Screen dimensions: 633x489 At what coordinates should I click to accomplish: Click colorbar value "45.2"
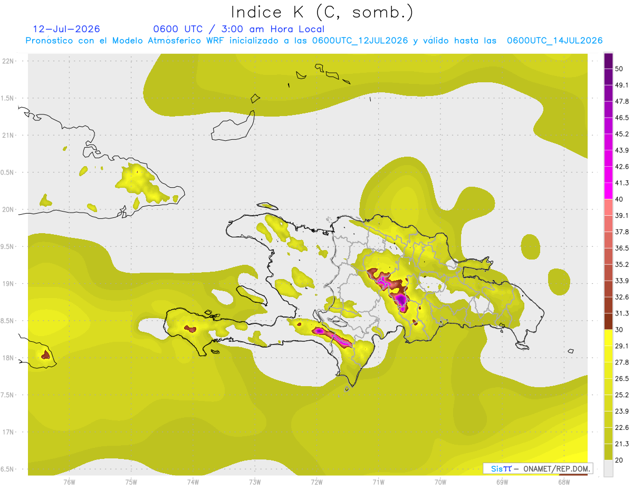622,134
